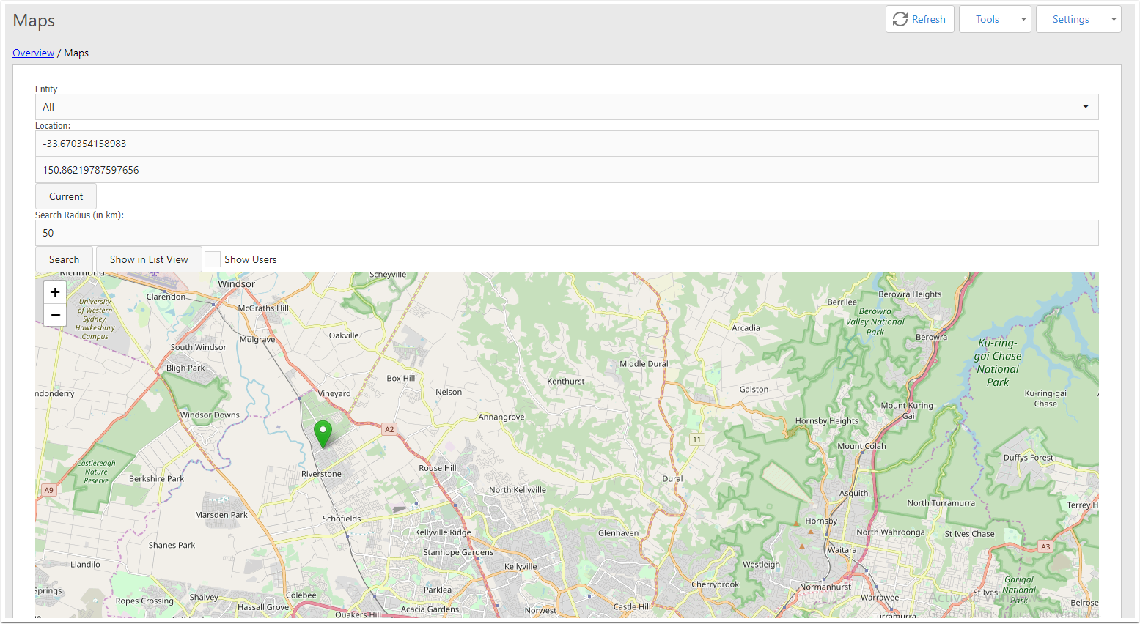The height and width of the screenshot is (624, 1140).
Task: Click the A9 road shield on map
Action: pyautogui.click(x=49, y=490)
